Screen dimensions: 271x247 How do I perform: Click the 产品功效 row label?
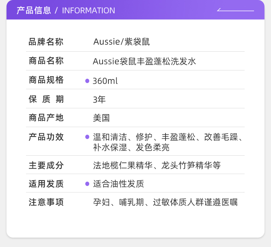pos(46,137)
